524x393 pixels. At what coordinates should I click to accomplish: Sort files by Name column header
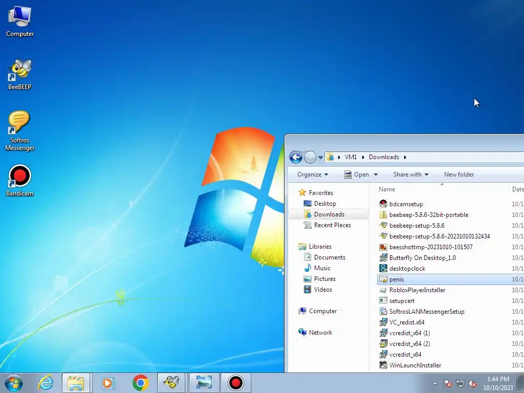tap(387, 189)
